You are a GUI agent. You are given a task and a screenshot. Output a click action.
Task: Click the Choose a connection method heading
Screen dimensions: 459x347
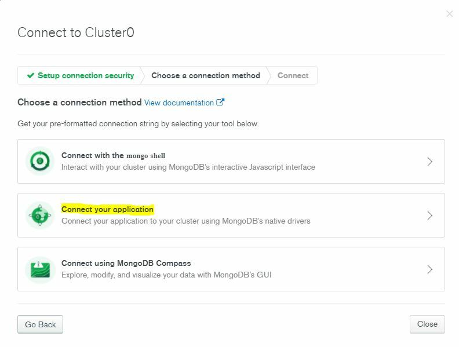click(x=79, y=103)
